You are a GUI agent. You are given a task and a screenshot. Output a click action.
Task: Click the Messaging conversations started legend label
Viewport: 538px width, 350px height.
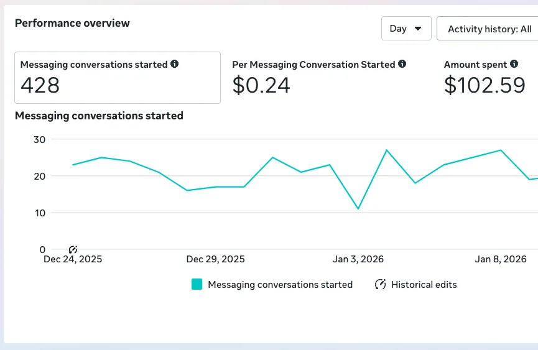(280, 285)
